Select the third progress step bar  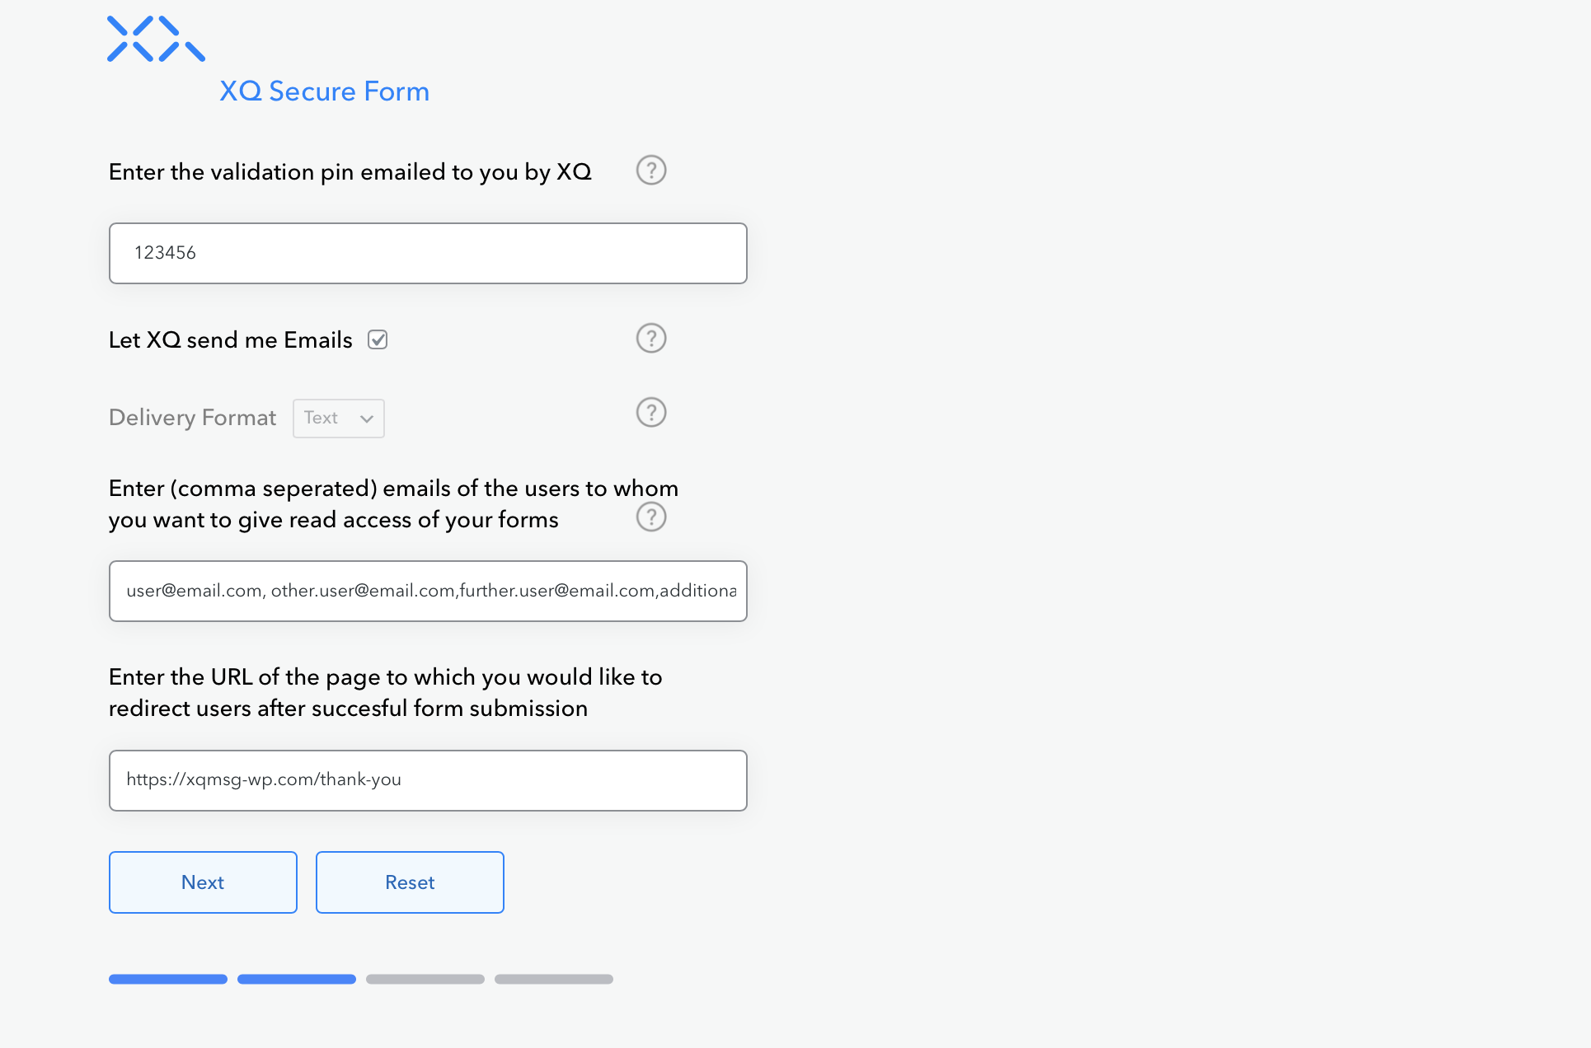coord(425,979)
